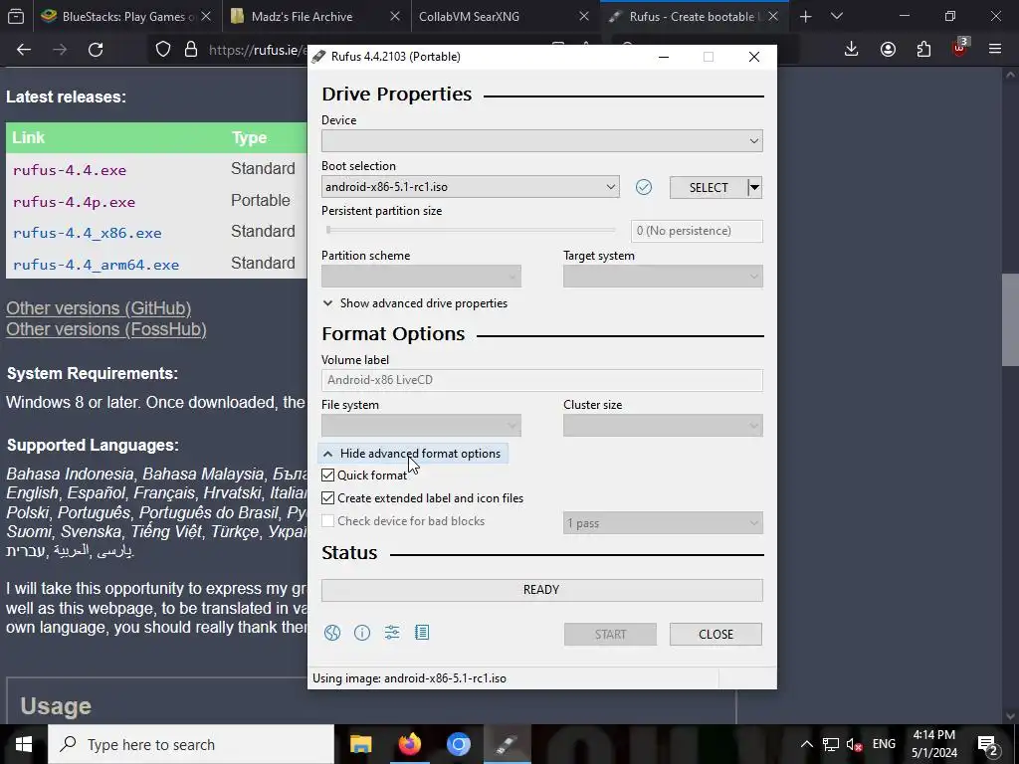Open Other versions (FossHub) link
1019x764 pixels.
click(x=106, y=329)
